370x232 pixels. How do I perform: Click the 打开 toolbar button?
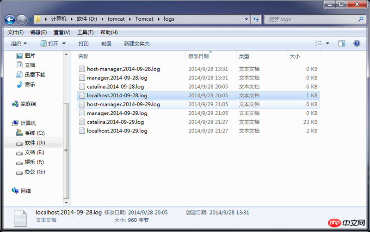pos(49,43)
